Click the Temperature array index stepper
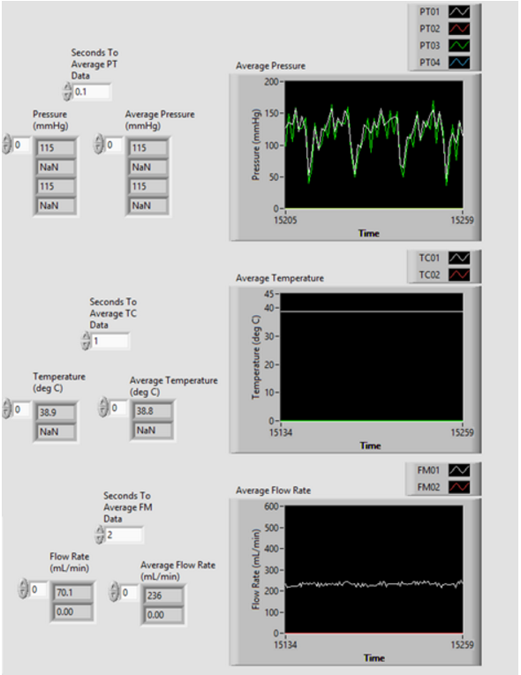The width and height of the screenshot is (521, 675). [6, 409]
